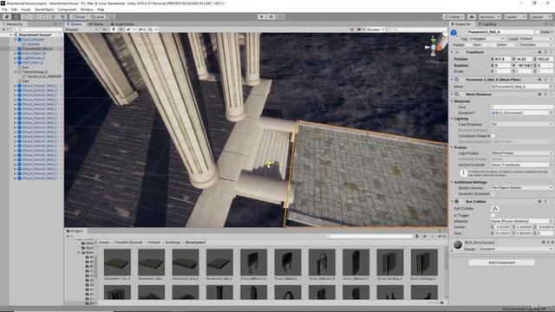Viewport: 555px width, 312px height.
Task: Select the Rect transform tool
Action: 44,16
